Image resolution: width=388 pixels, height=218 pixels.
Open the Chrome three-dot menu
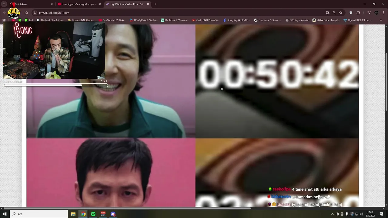click(x=383, y=13)
